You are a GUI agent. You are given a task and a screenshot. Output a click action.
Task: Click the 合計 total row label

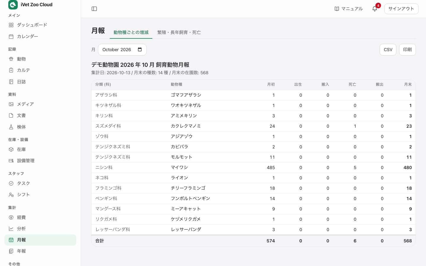pyautogui.click(x=100, y=241)
